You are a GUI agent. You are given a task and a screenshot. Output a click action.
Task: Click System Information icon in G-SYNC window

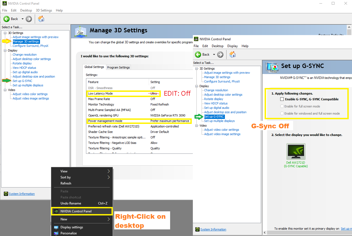click(198, 229)
